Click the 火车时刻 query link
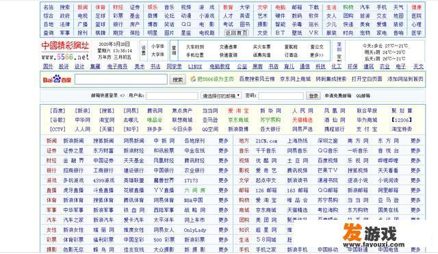 pos(195,47)
